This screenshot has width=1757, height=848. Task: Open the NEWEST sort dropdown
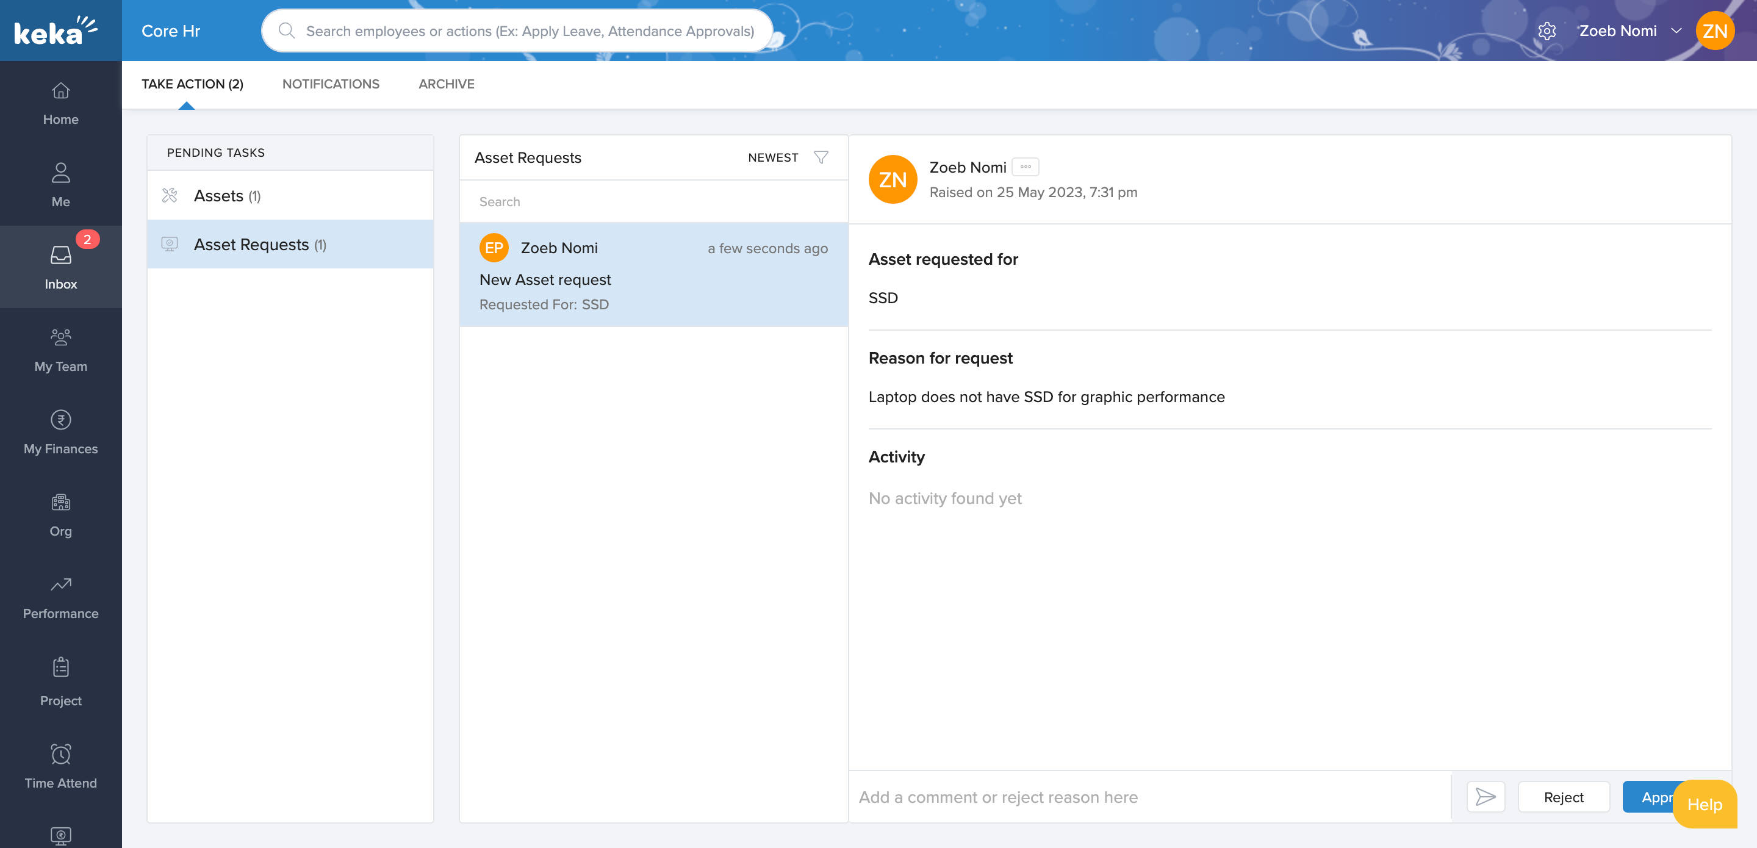click(773, 157)
